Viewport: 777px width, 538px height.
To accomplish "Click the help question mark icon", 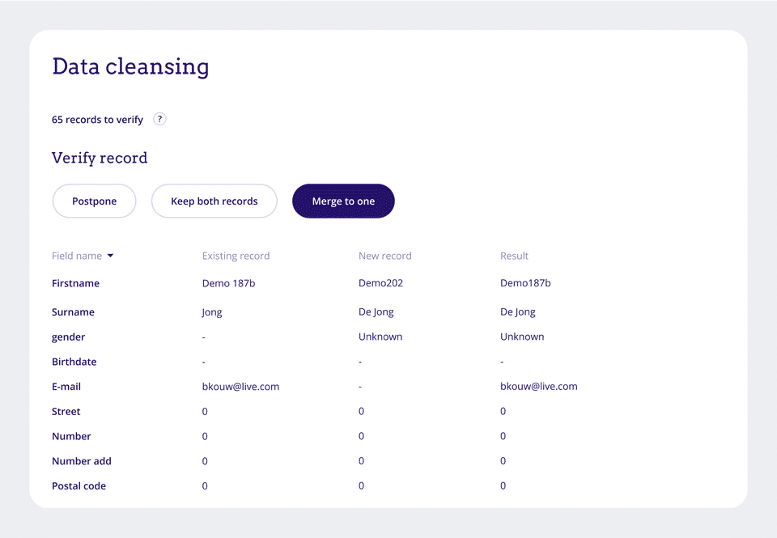I will coord(159,119).
